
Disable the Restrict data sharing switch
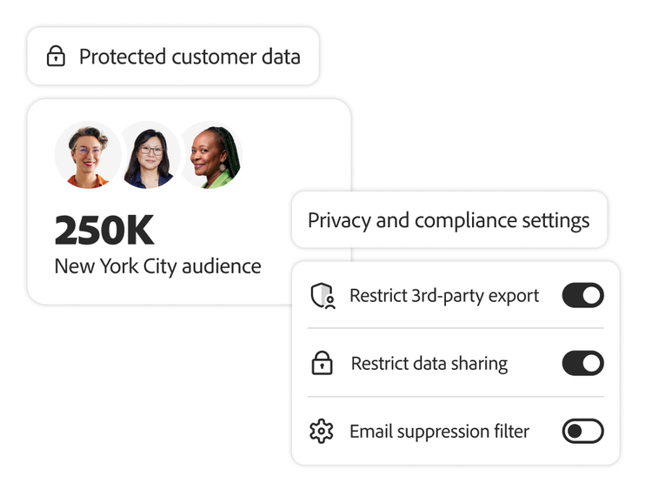582,363
